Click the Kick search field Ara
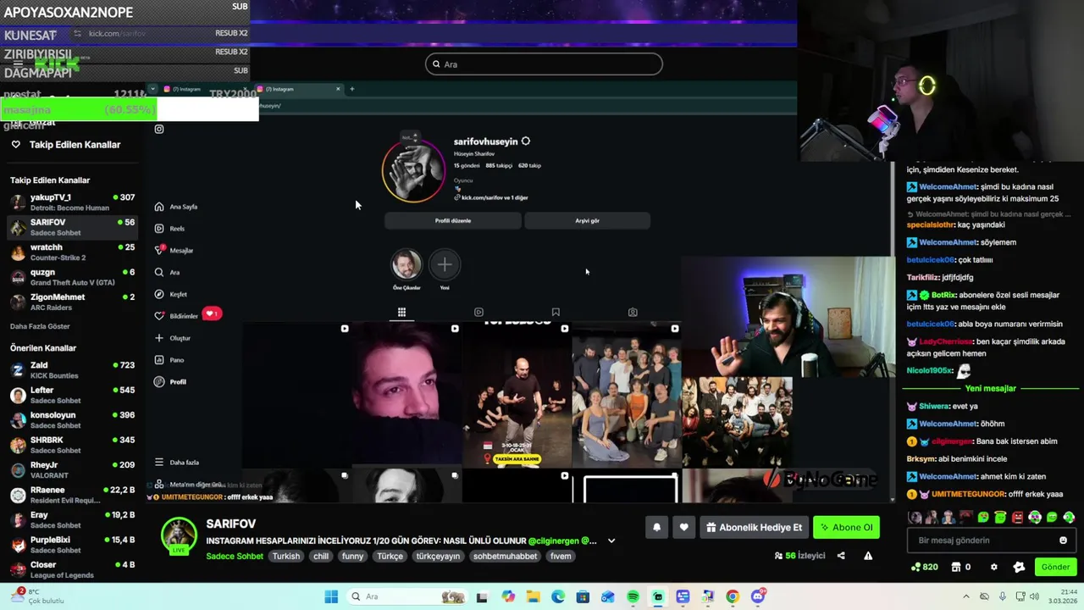 (x=544, y=64)
